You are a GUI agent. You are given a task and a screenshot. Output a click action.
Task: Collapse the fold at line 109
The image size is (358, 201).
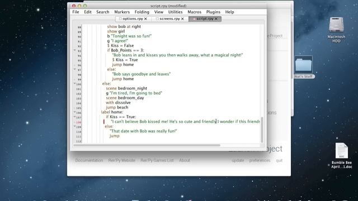(74, 126)
